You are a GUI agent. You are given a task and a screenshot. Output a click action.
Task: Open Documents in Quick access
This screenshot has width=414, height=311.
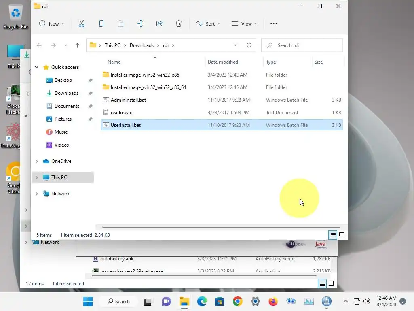tap(67, 106)
